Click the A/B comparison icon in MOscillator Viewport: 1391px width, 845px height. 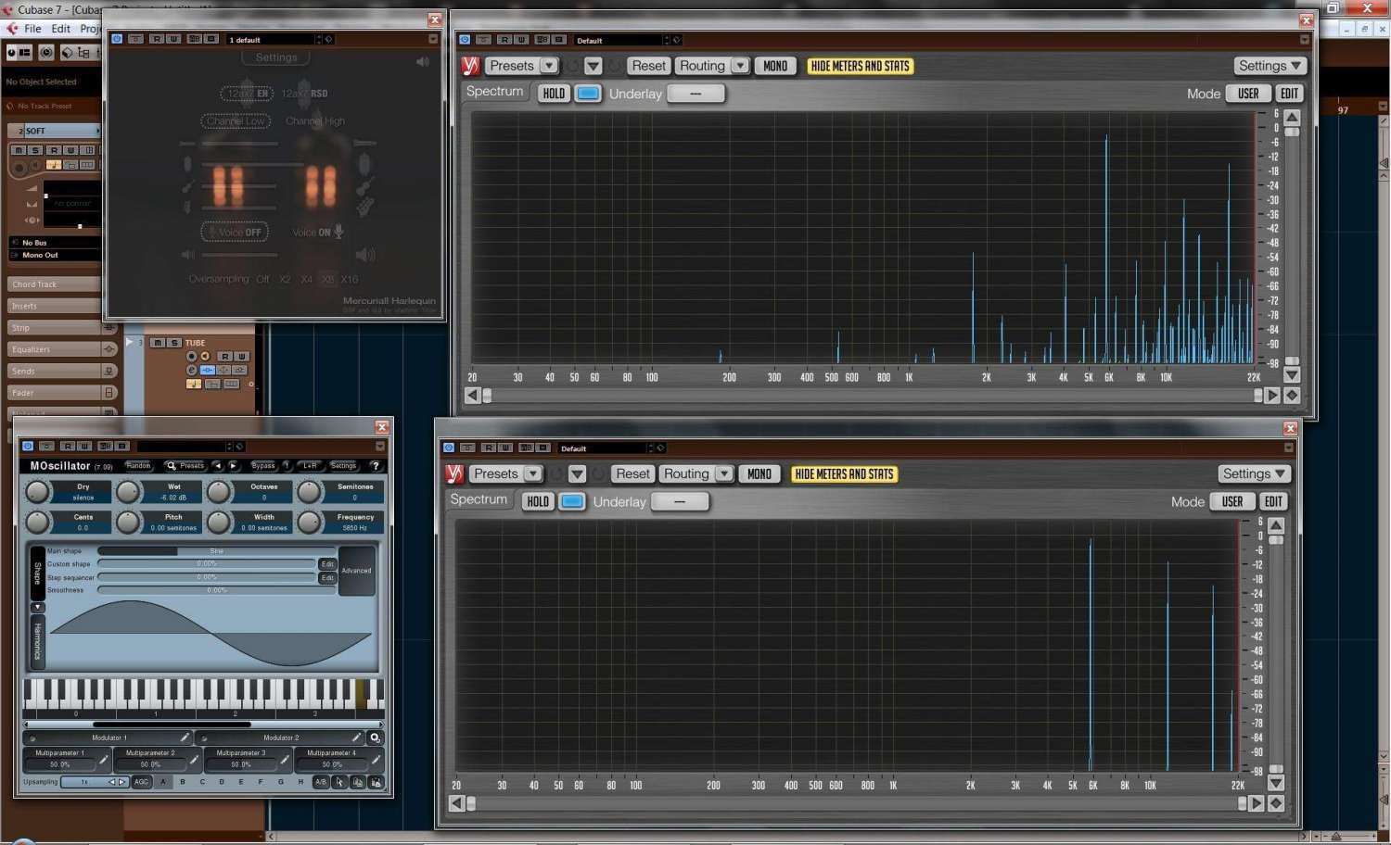(x=321, y=782)
